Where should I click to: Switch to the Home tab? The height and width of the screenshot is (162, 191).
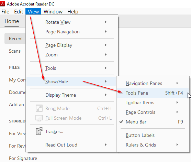12,21
